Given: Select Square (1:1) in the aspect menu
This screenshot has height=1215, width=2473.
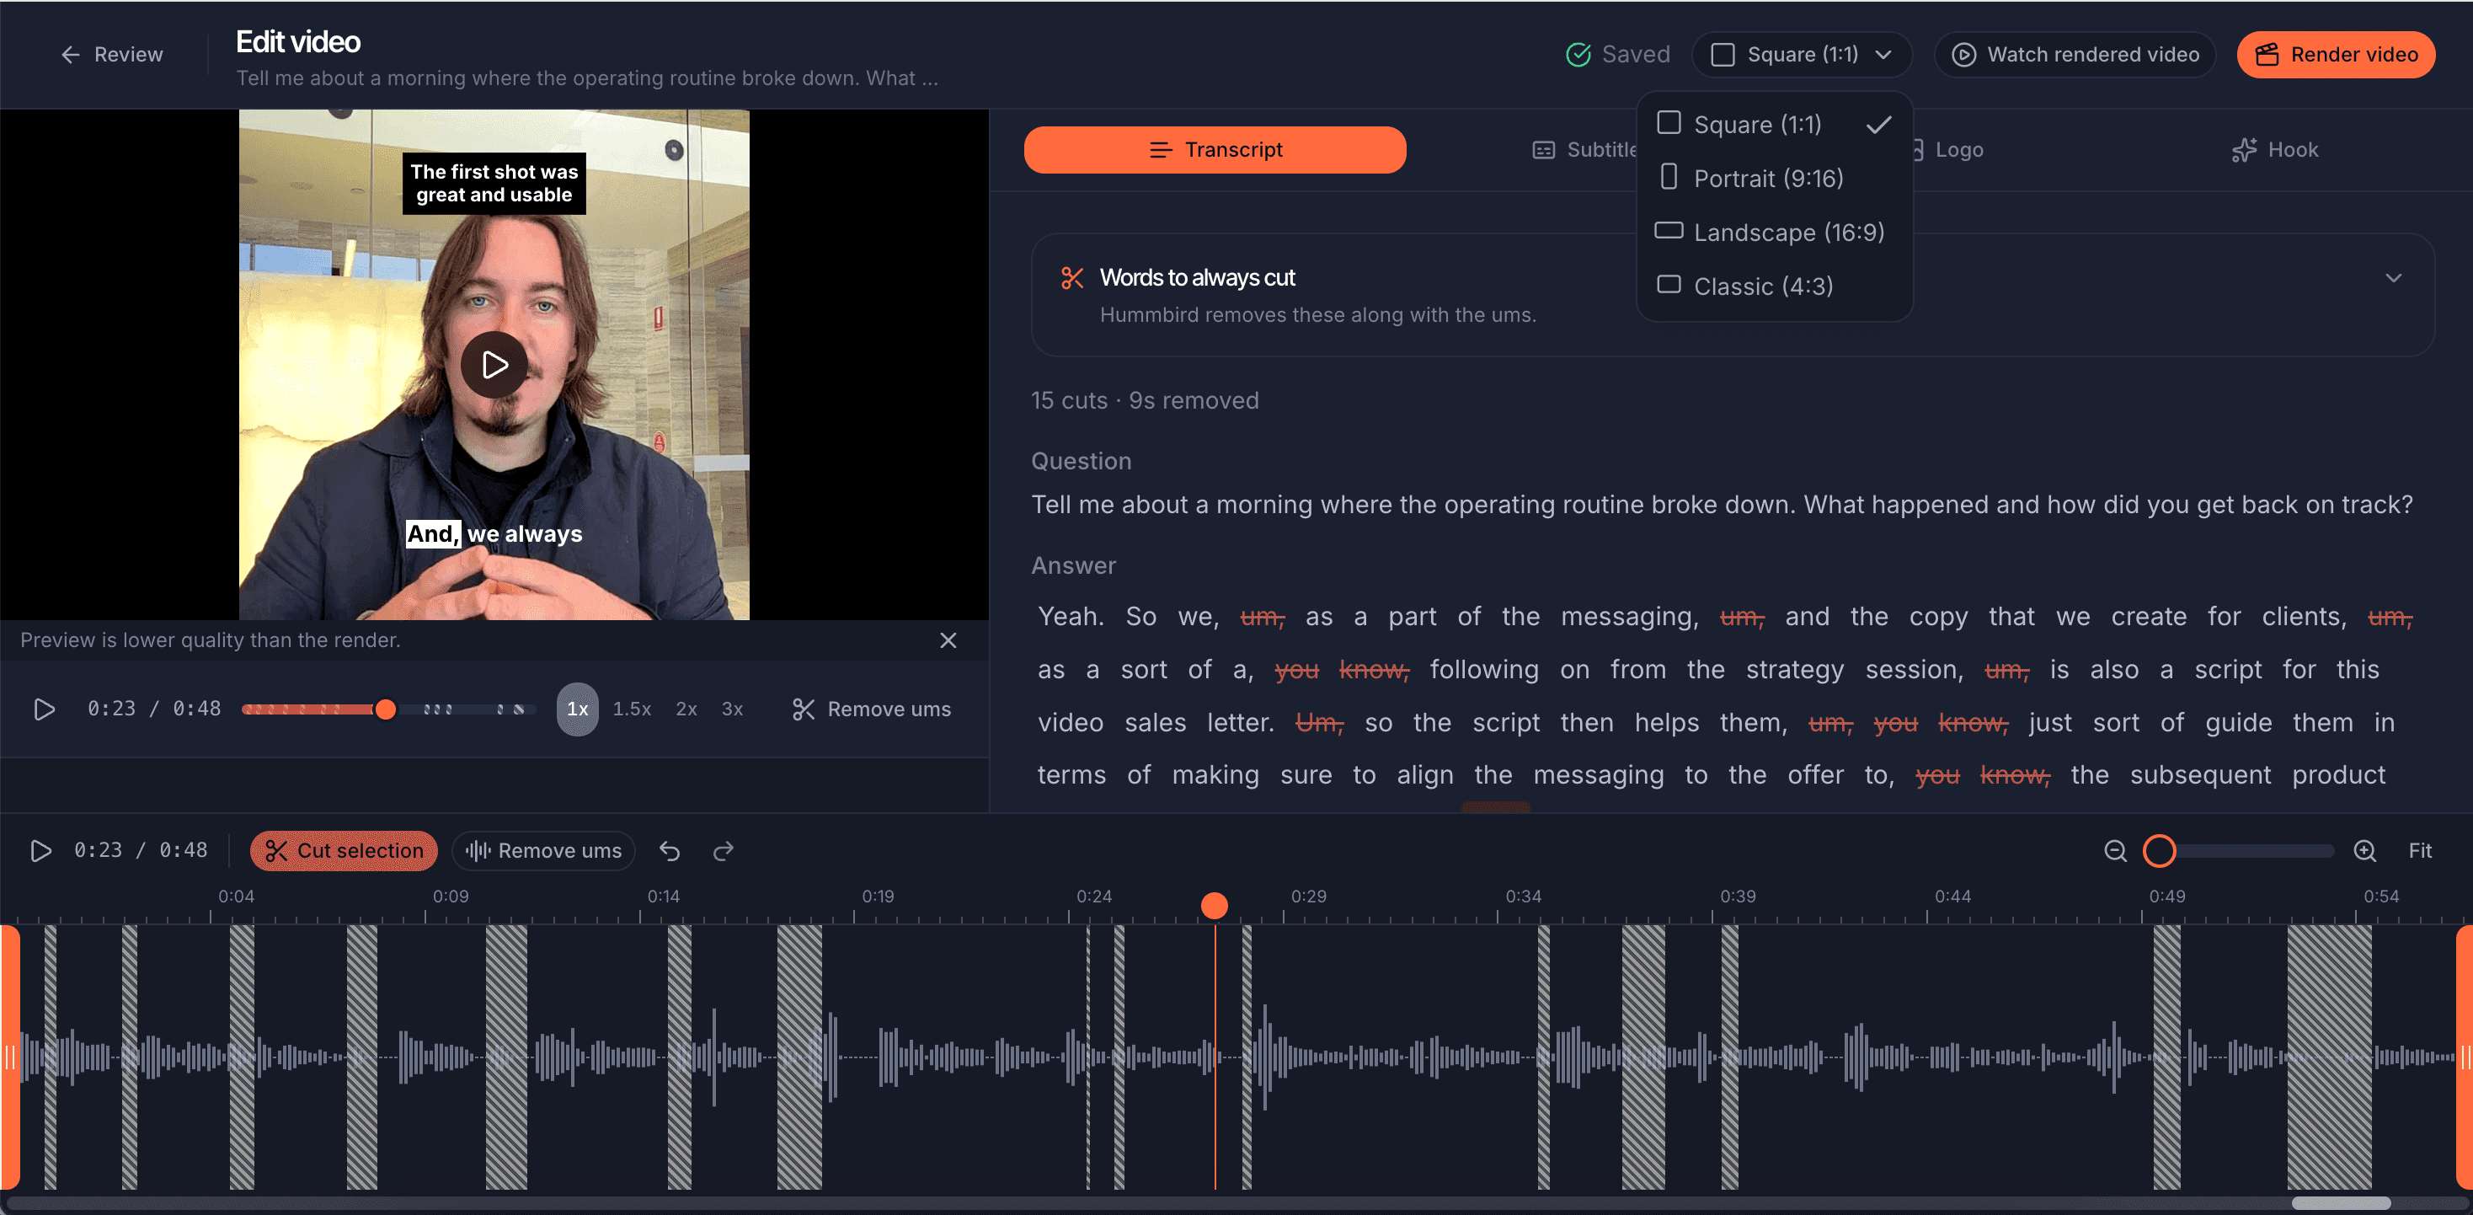Looking at the screenshot, I should 1774,124.
